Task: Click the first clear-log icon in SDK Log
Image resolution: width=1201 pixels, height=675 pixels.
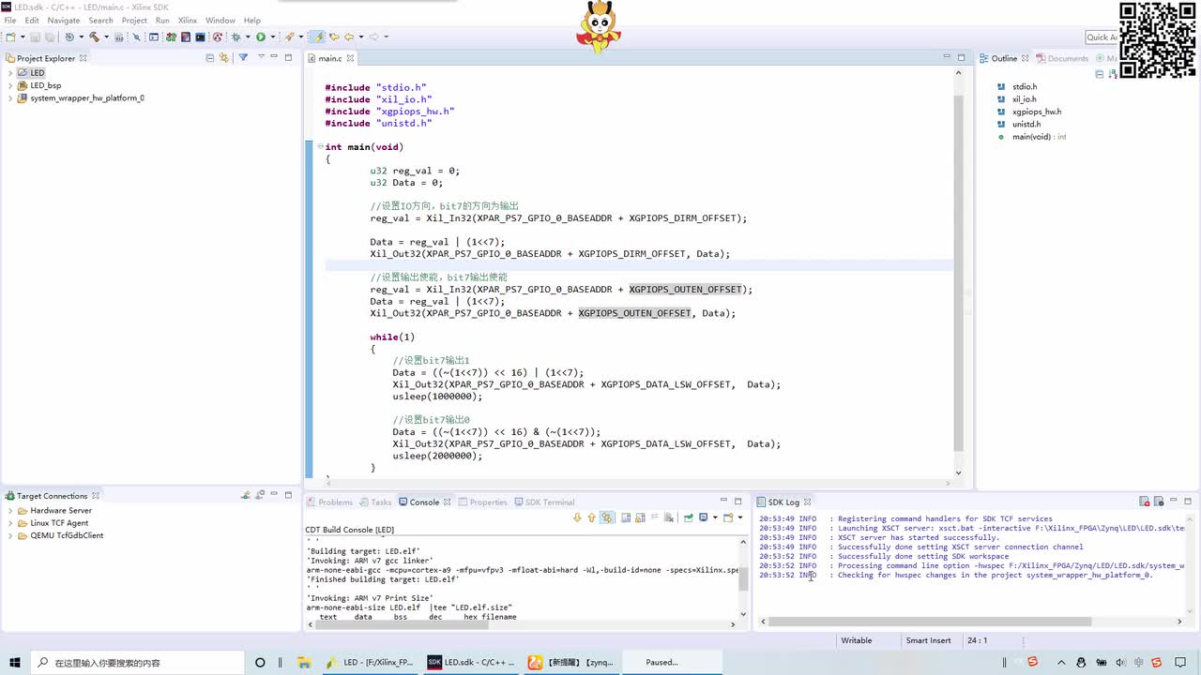Action: (x=1145, y=502)
